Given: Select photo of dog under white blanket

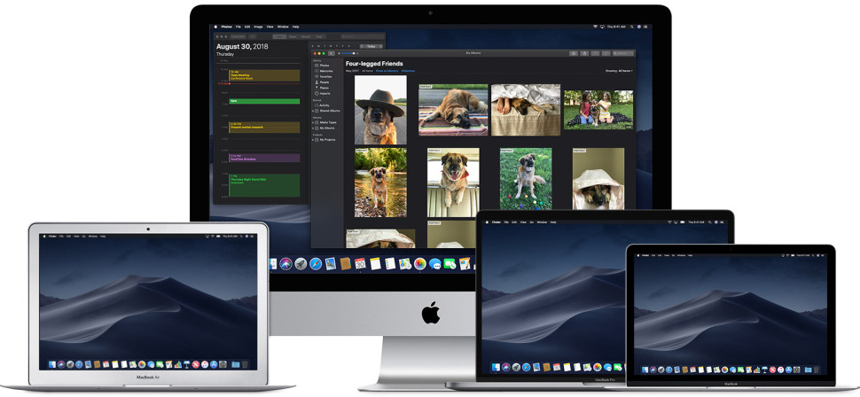Looking at the screenshot, I should (598, 179).
